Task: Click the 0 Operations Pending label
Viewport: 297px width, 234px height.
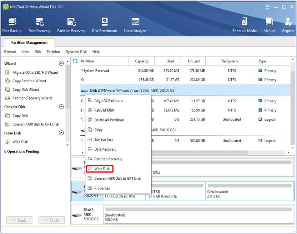Action: [x=22, y=151]
